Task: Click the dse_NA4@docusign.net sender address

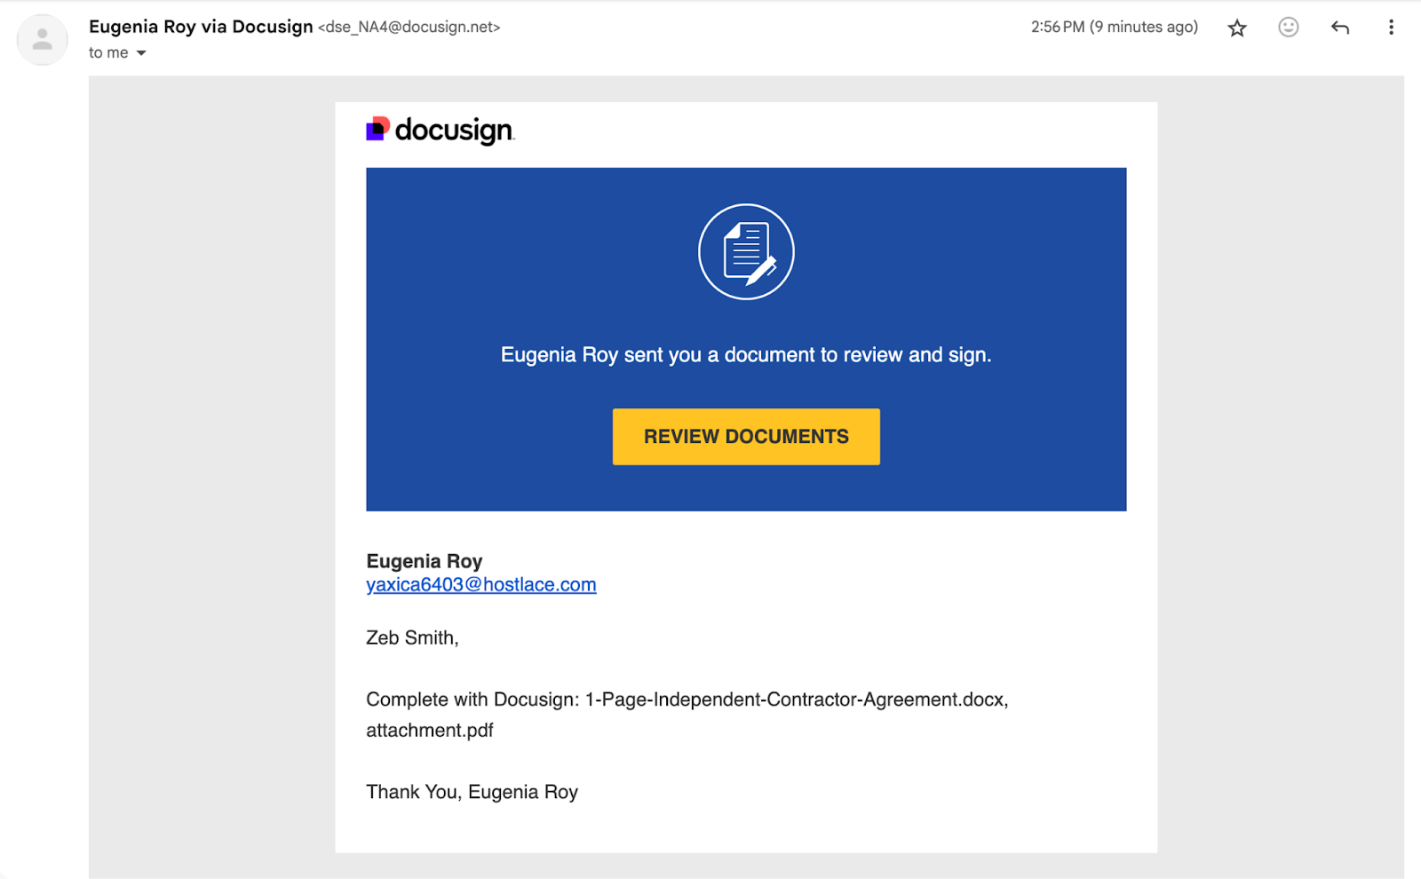Action: [x=409, y=28]
